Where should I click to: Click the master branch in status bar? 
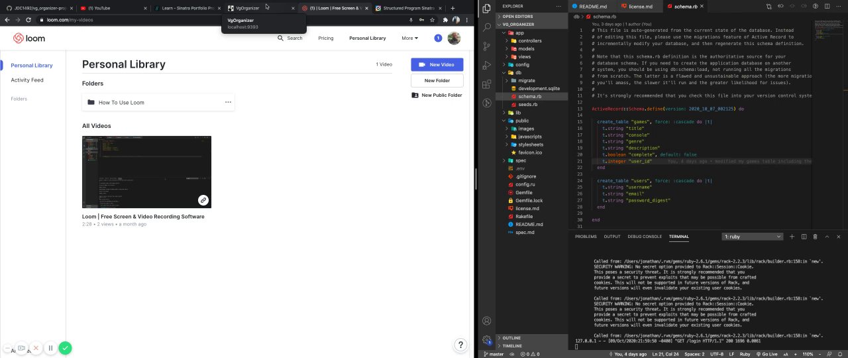pos(493,354)
